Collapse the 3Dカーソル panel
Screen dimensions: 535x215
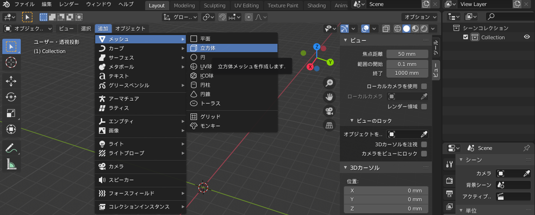coord(345,168)
